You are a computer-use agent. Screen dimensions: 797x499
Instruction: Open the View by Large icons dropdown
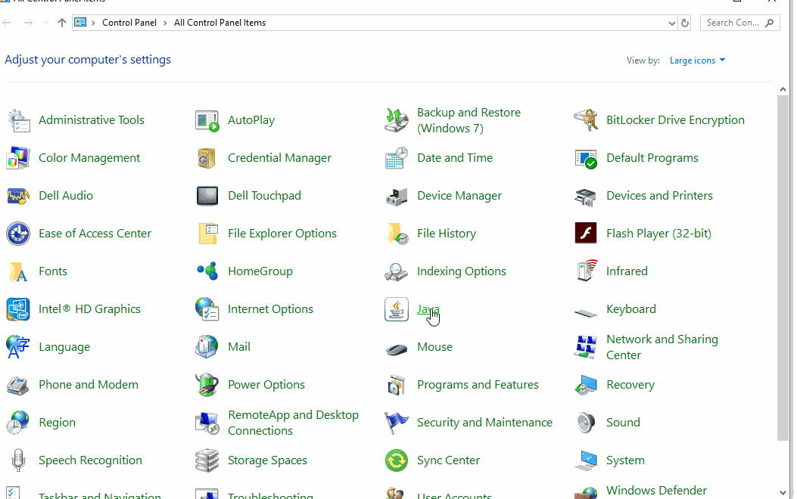coord(697,60)
